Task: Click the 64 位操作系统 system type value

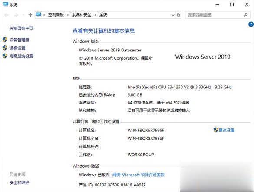Action: 158,103
